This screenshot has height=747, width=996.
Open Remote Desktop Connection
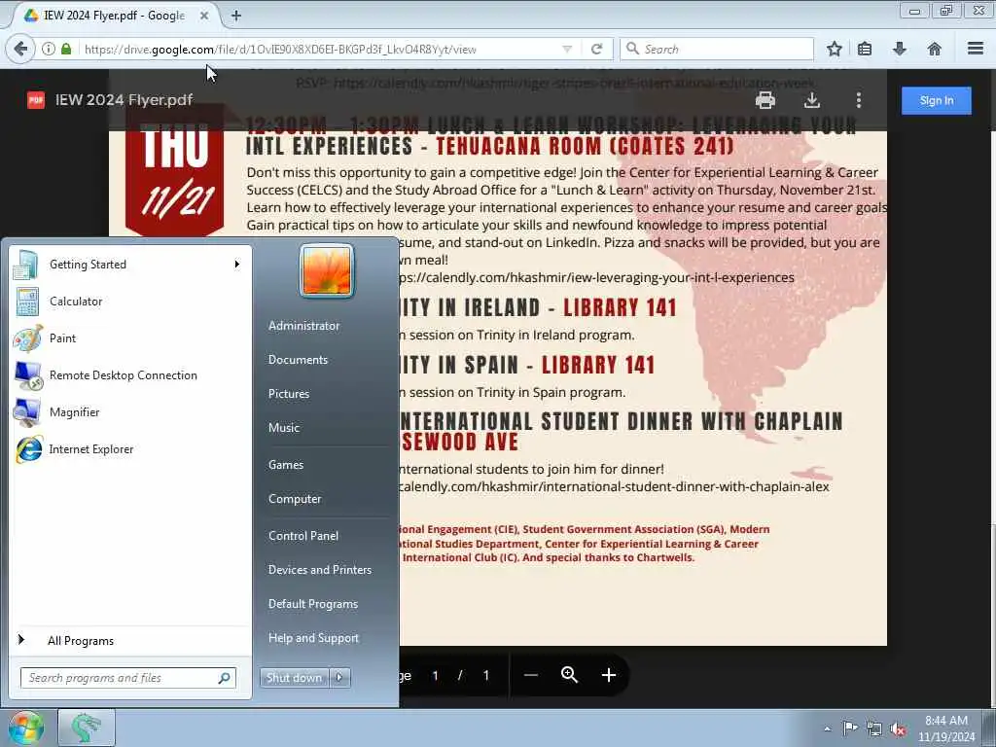pos(128,375)
